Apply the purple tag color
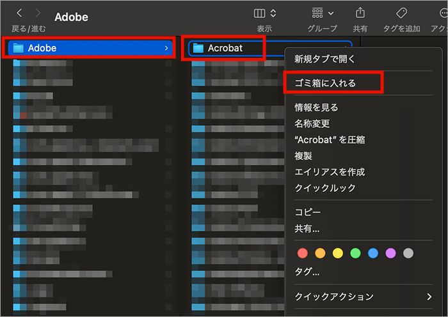The height and width of the screenshot is (317, 448). pyautogui.click(x=390, y=253)
